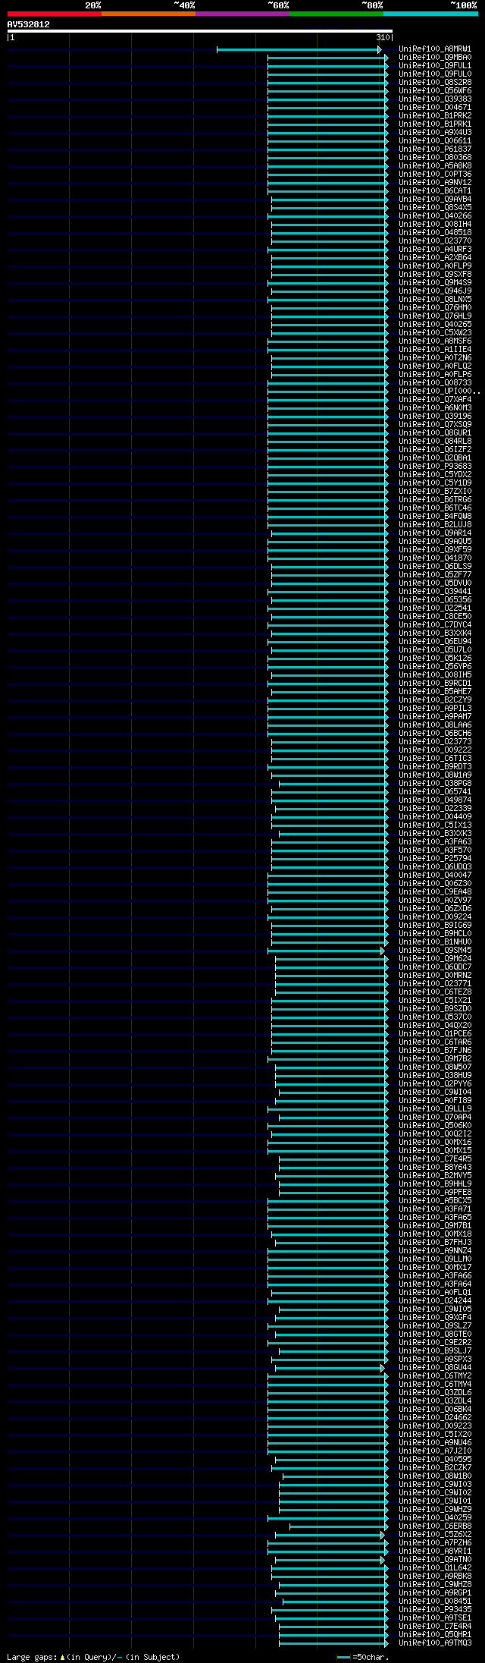
Task: Open hit UniRef100_B6CAT1
Action: tap(435, 191)
